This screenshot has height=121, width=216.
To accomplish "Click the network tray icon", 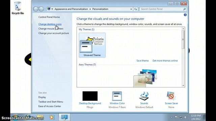I will (181, 117).
